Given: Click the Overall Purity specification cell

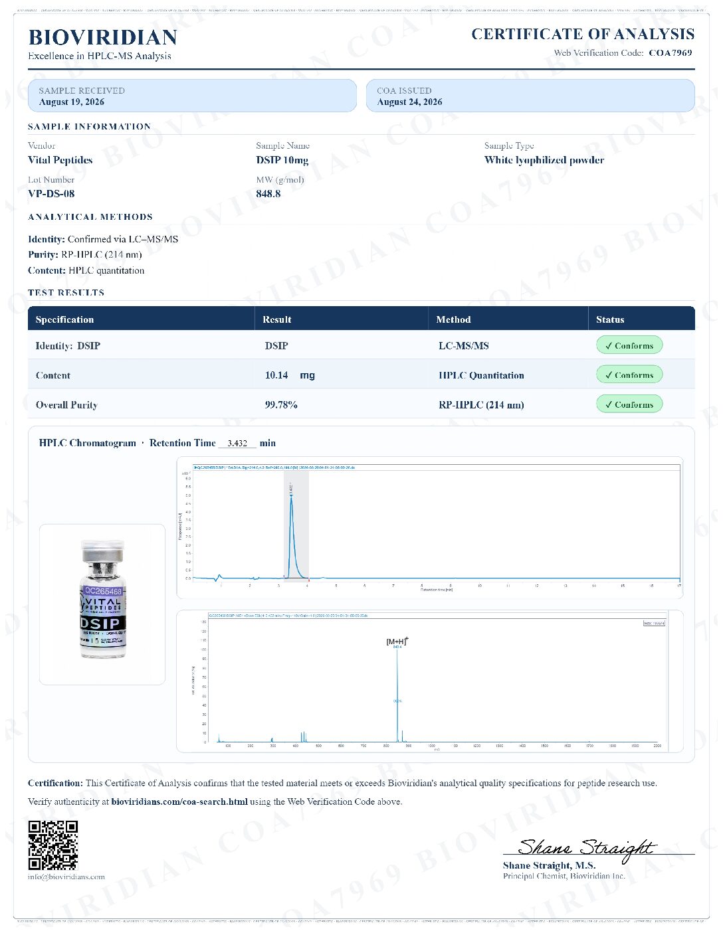Looking at the screenshot, I should [x=66, y=405].
